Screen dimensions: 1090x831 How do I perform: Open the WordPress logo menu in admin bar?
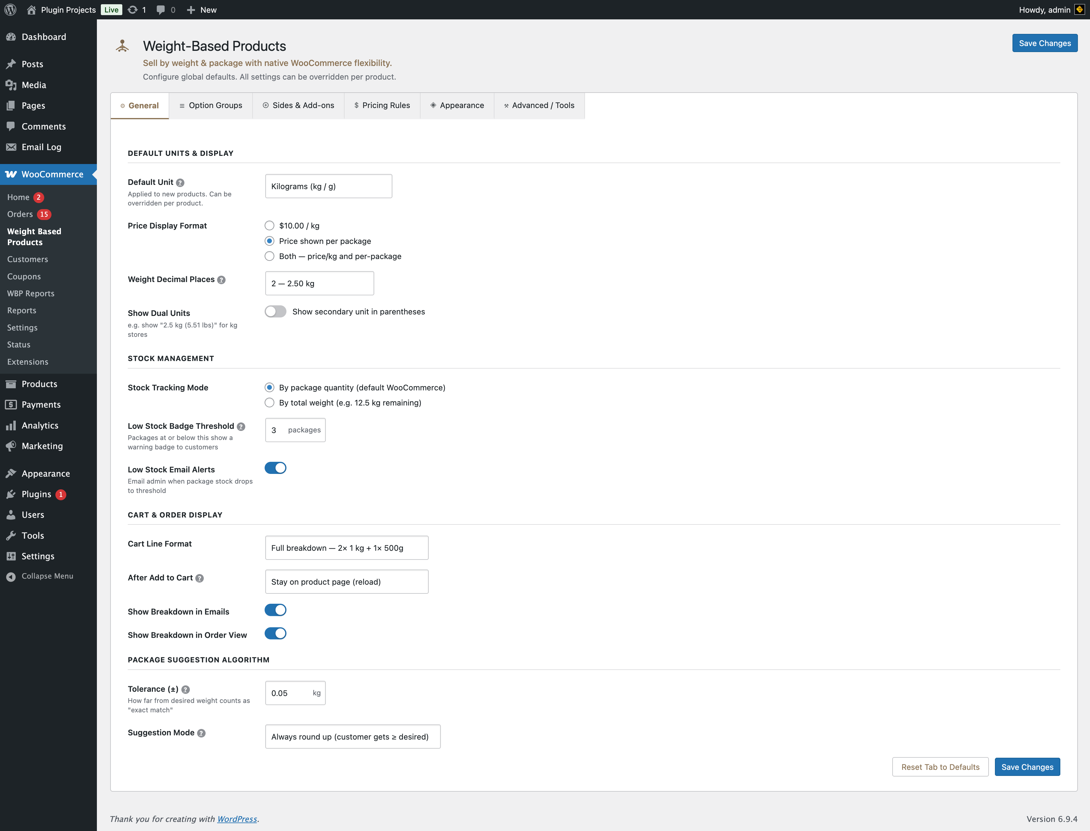click(10, 9)
